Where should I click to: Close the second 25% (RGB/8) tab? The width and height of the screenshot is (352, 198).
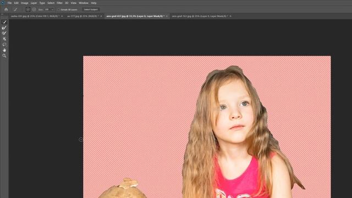tap(101, 16)
